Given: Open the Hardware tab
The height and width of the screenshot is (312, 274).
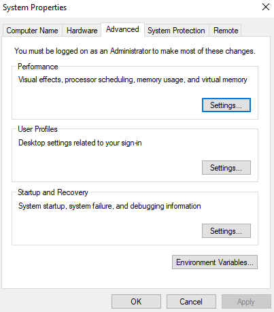Looking at the screenshot, I should [x=82, y=31].
